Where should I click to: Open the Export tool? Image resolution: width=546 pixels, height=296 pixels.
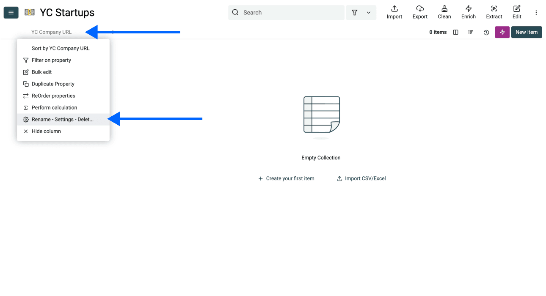coord(419,12)
